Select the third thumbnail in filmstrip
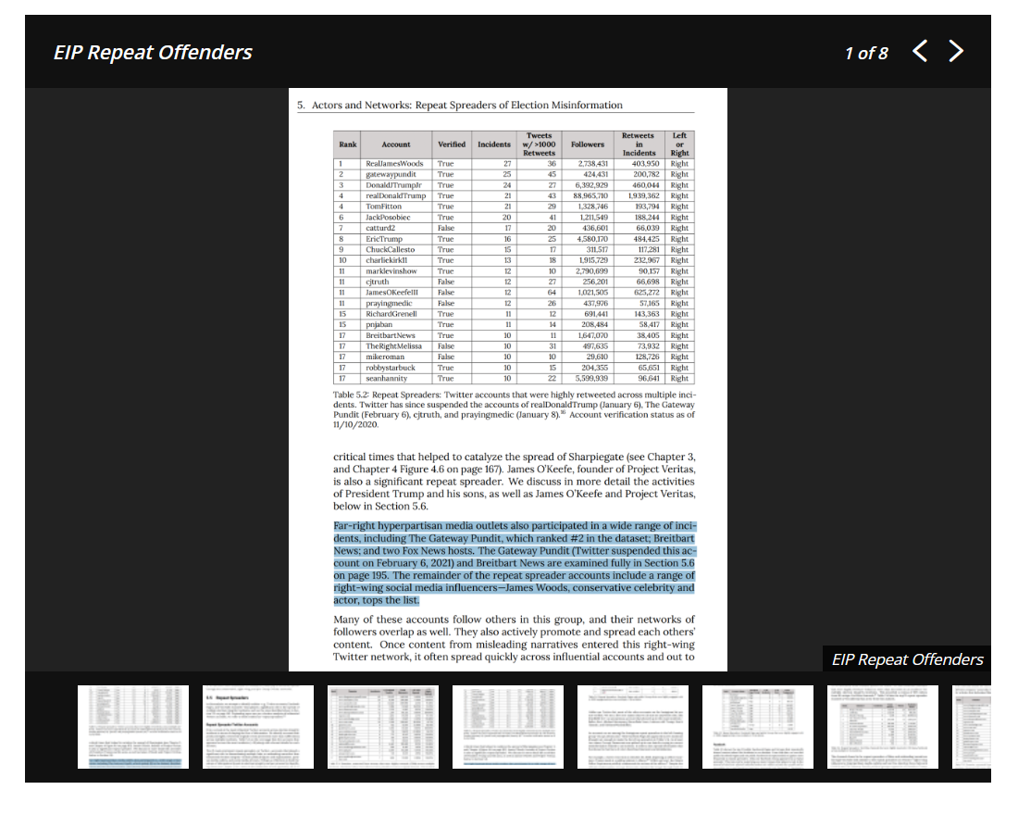 click(x=383, y=727)
